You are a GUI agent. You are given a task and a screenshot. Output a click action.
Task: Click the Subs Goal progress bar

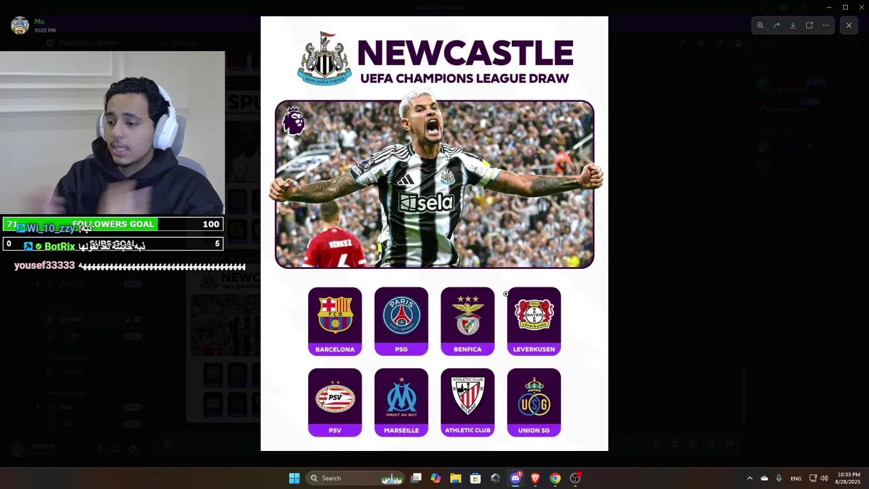113,244
